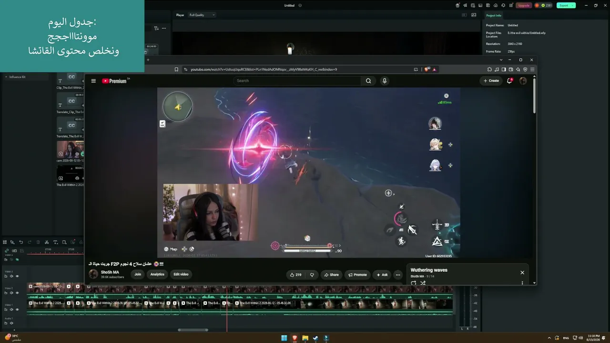Open the browser media control music-note icon
Image resolution: width=610 pixels, height=343 pixels.
click(x=497, y=70)
